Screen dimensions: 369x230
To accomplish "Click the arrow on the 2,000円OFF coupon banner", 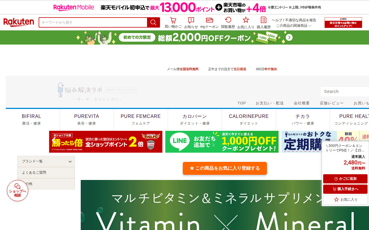I will pyautogui.click(x=289, y=38).
